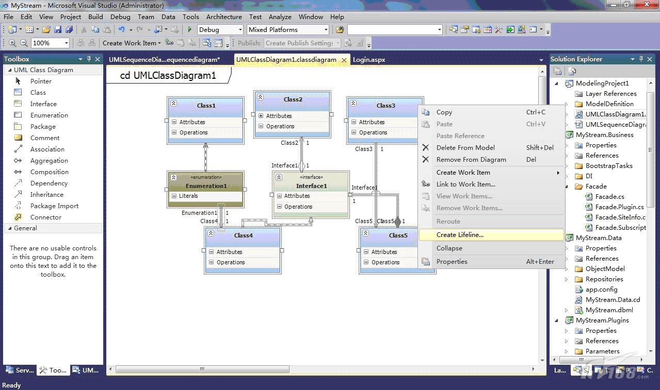This screenshot has width=660, height=390.
Task: Select the Class tool in Toolbox
Action: click(54, 93)
